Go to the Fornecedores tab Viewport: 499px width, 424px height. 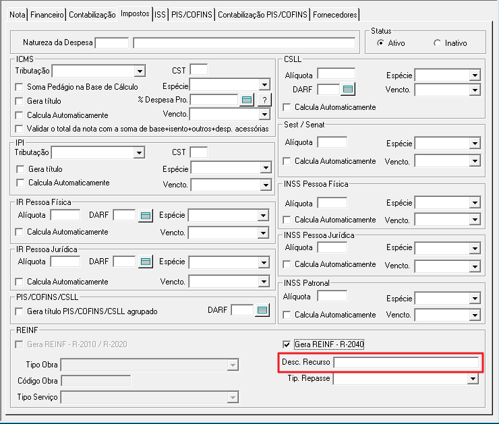[x=334, y=15]
